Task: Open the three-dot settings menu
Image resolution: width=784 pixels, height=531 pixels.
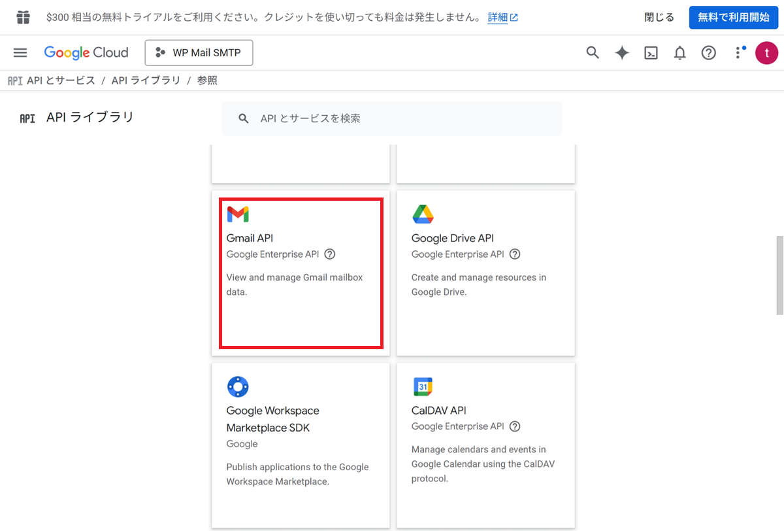Action: (x=738, y=53)
